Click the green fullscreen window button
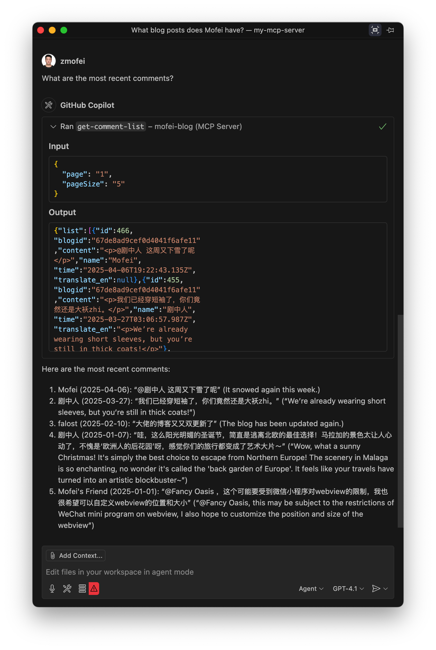The height and width of the screenshot is (650, 436). point(64,30)
